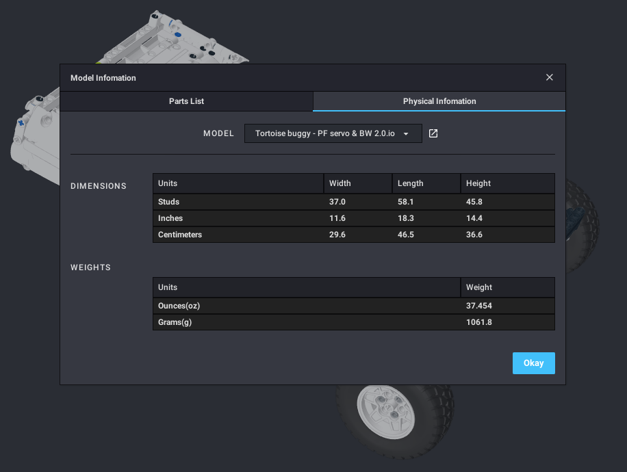Click the MODEL field label
The height and width of the screenshot is (472, 627).
coord(218,133)
